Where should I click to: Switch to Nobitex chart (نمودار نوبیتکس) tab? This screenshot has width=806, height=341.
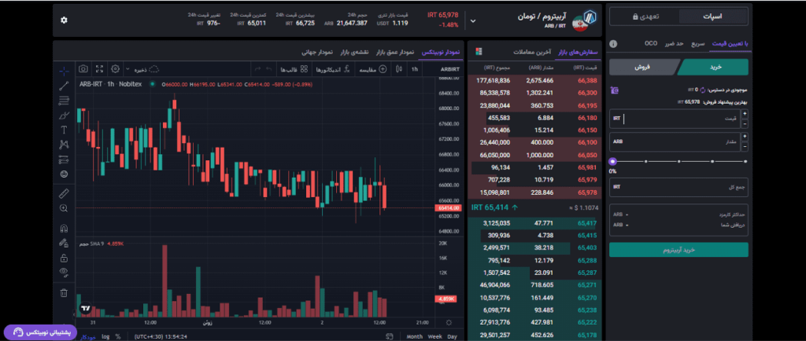pos(441,53)
